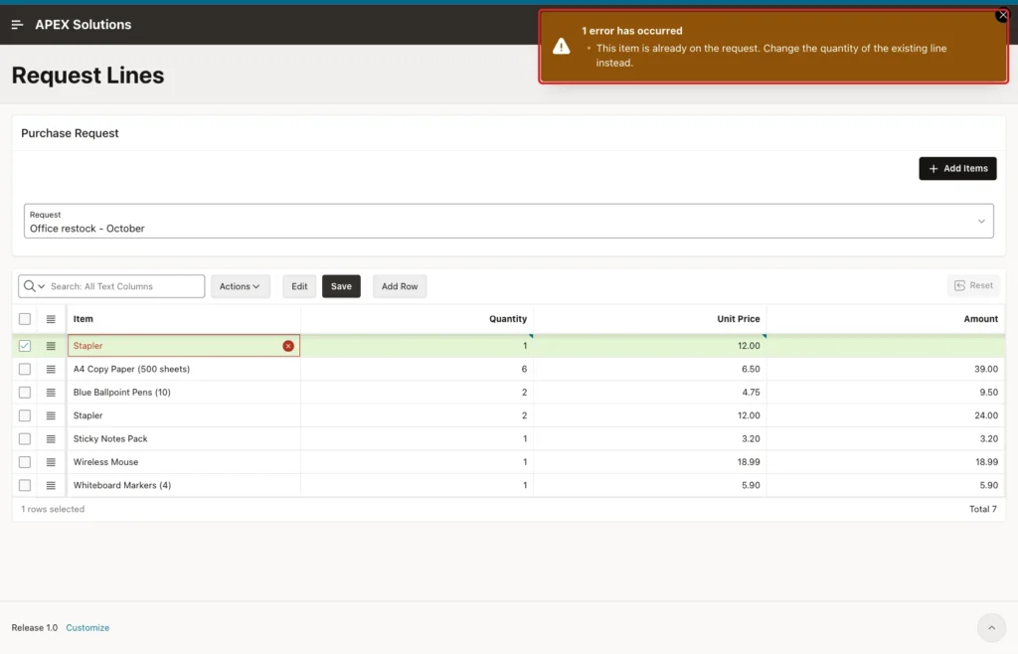The image size is (1018, 654).
Task: Open row actions menu for A4 Copy Paper
Action: [51, 369]
